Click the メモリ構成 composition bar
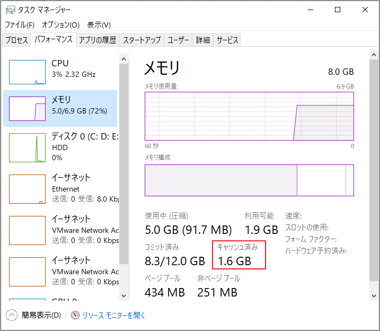380x331 pixels. click(250, 180)
